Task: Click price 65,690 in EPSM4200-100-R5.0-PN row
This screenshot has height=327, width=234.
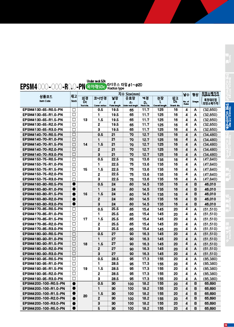Action: click(x=210, y=308)
